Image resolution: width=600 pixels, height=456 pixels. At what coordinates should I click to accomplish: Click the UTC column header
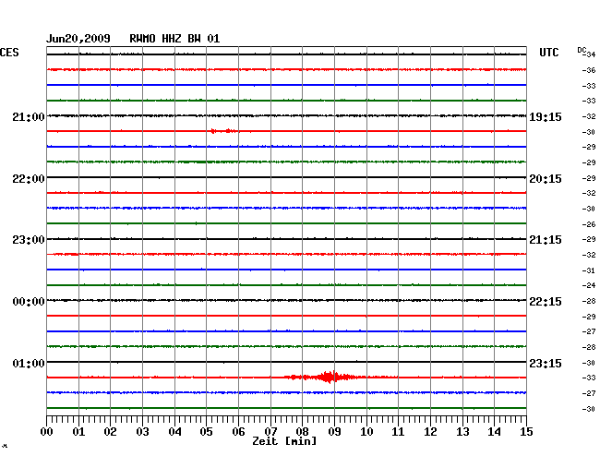(x=548, y=53)
